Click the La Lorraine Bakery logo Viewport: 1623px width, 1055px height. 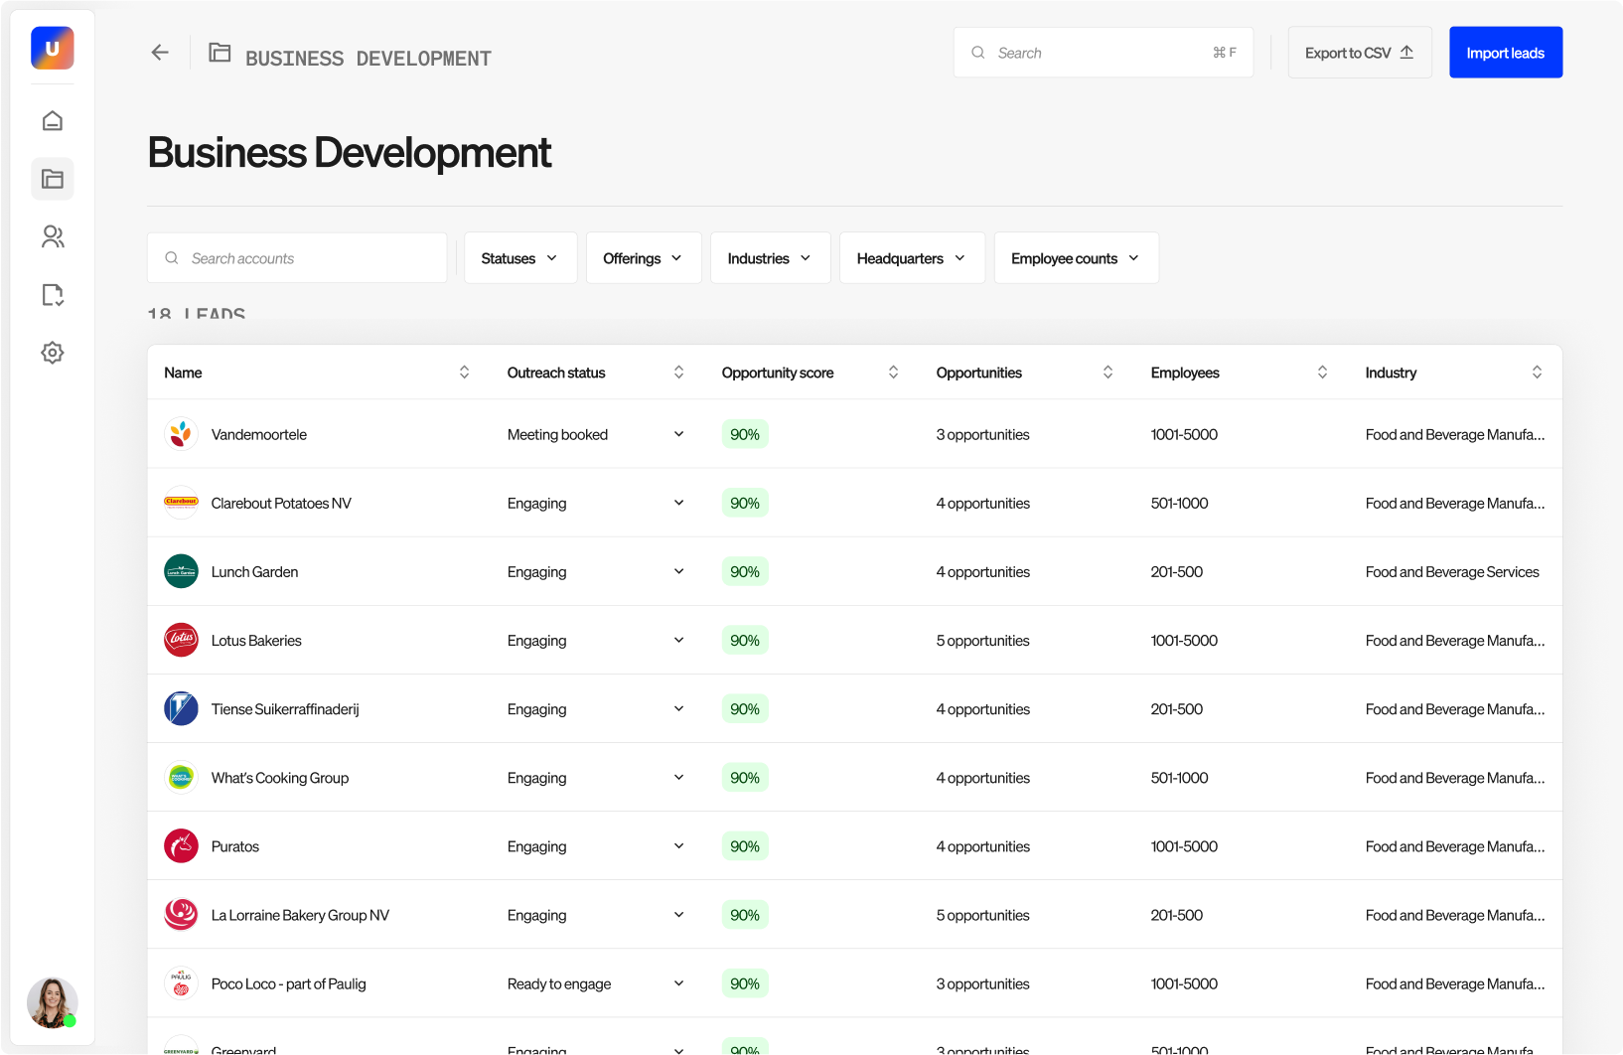[x=181, y=914]
